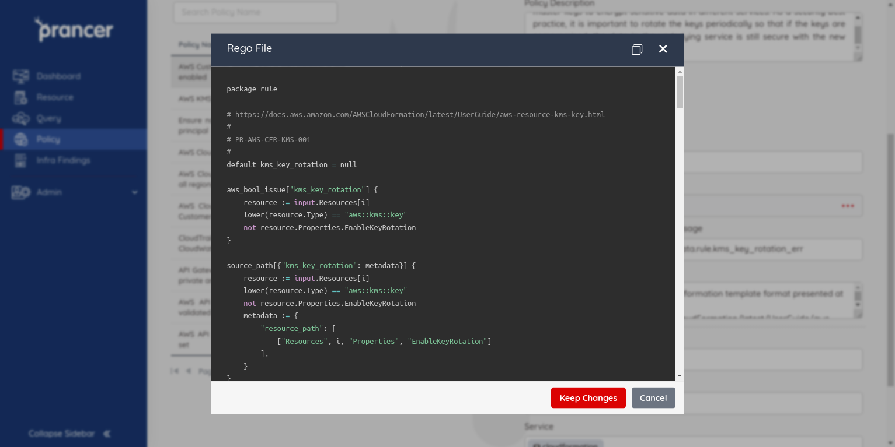Click the 'metadata := {' code line
Image resolution: width=895 pixels, height=447 pixels.
271,316
